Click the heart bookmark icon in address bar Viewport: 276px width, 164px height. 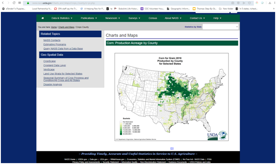250,3
